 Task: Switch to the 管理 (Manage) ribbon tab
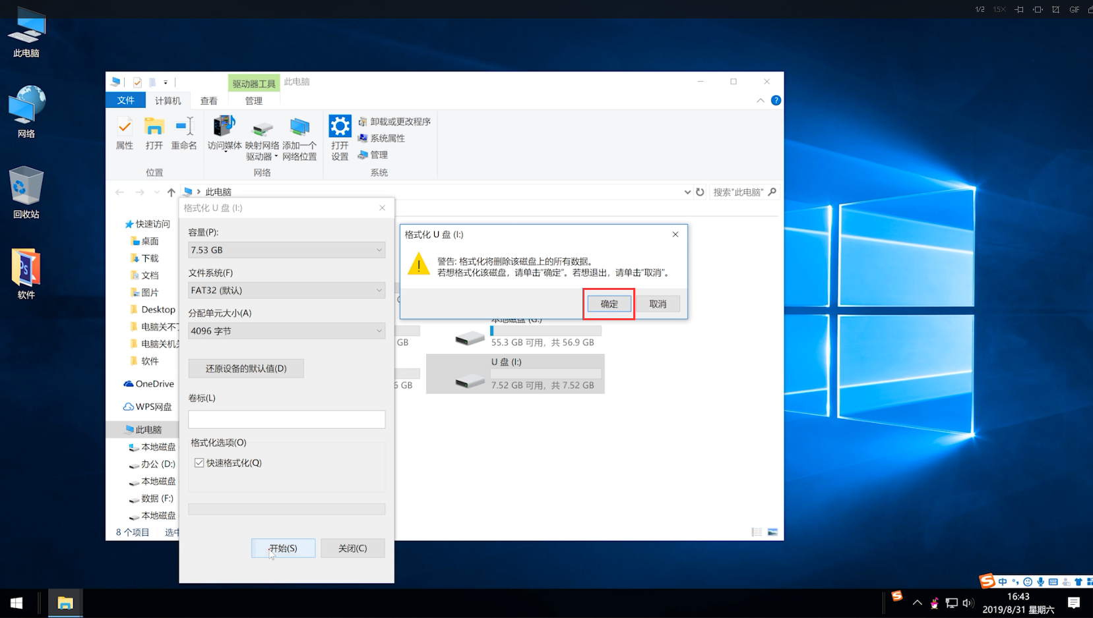[x=253, y=100]
